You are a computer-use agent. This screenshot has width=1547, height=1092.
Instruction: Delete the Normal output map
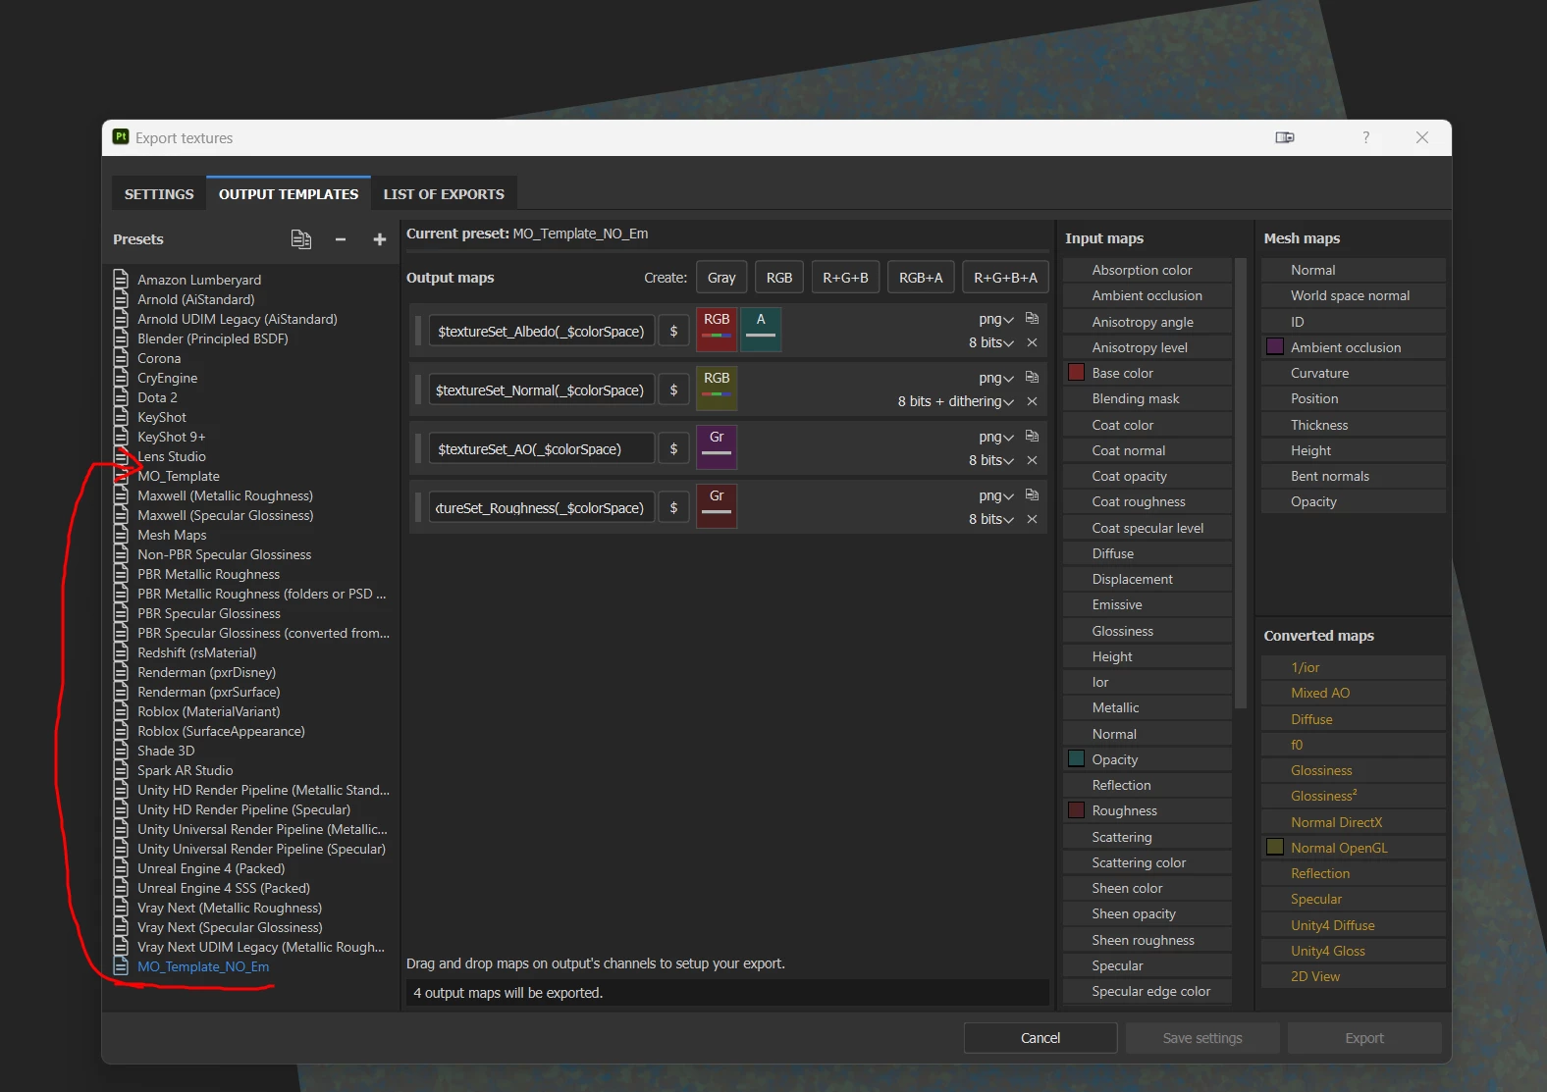(1032, 401)
